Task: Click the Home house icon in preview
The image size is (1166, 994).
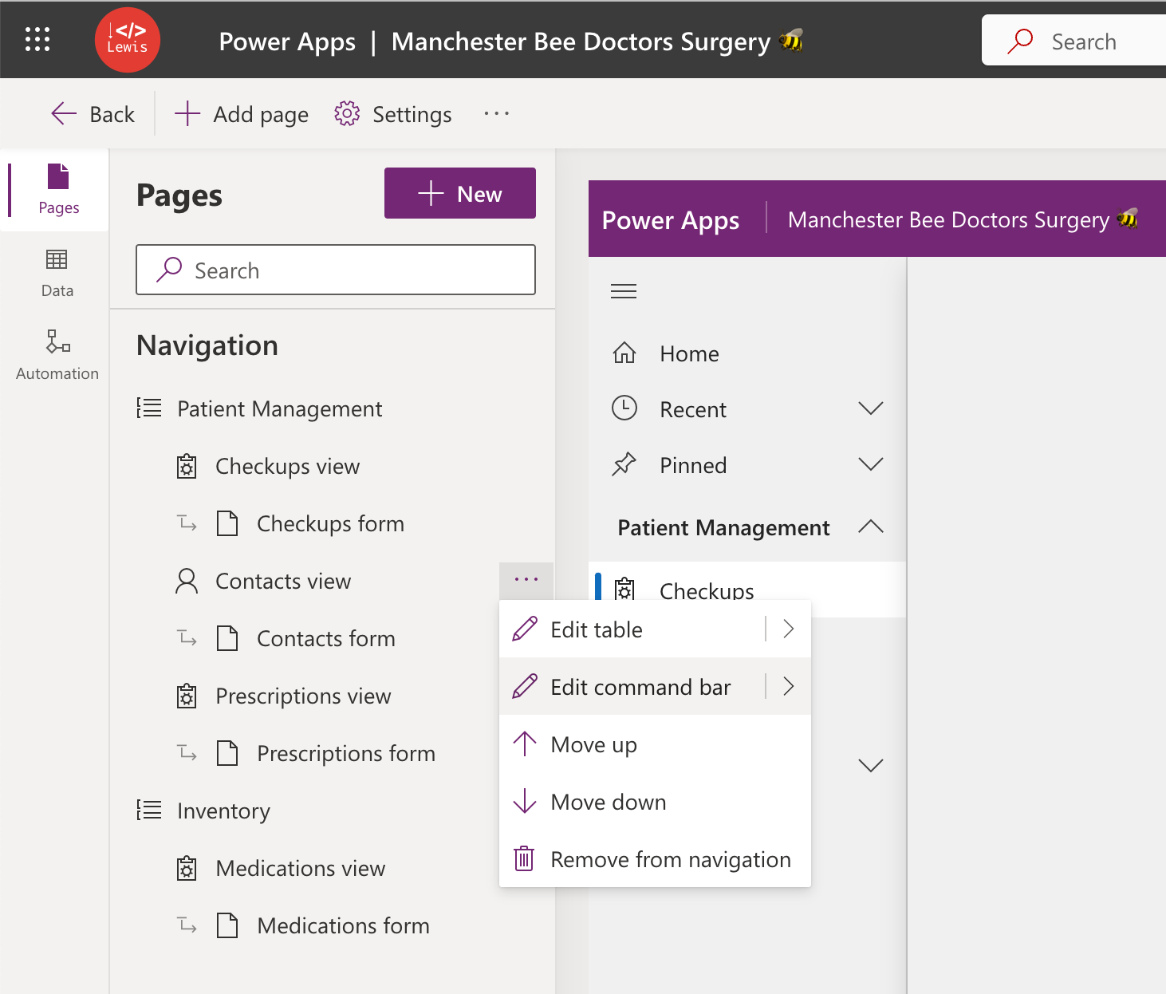Action: (x=624, y=353)
